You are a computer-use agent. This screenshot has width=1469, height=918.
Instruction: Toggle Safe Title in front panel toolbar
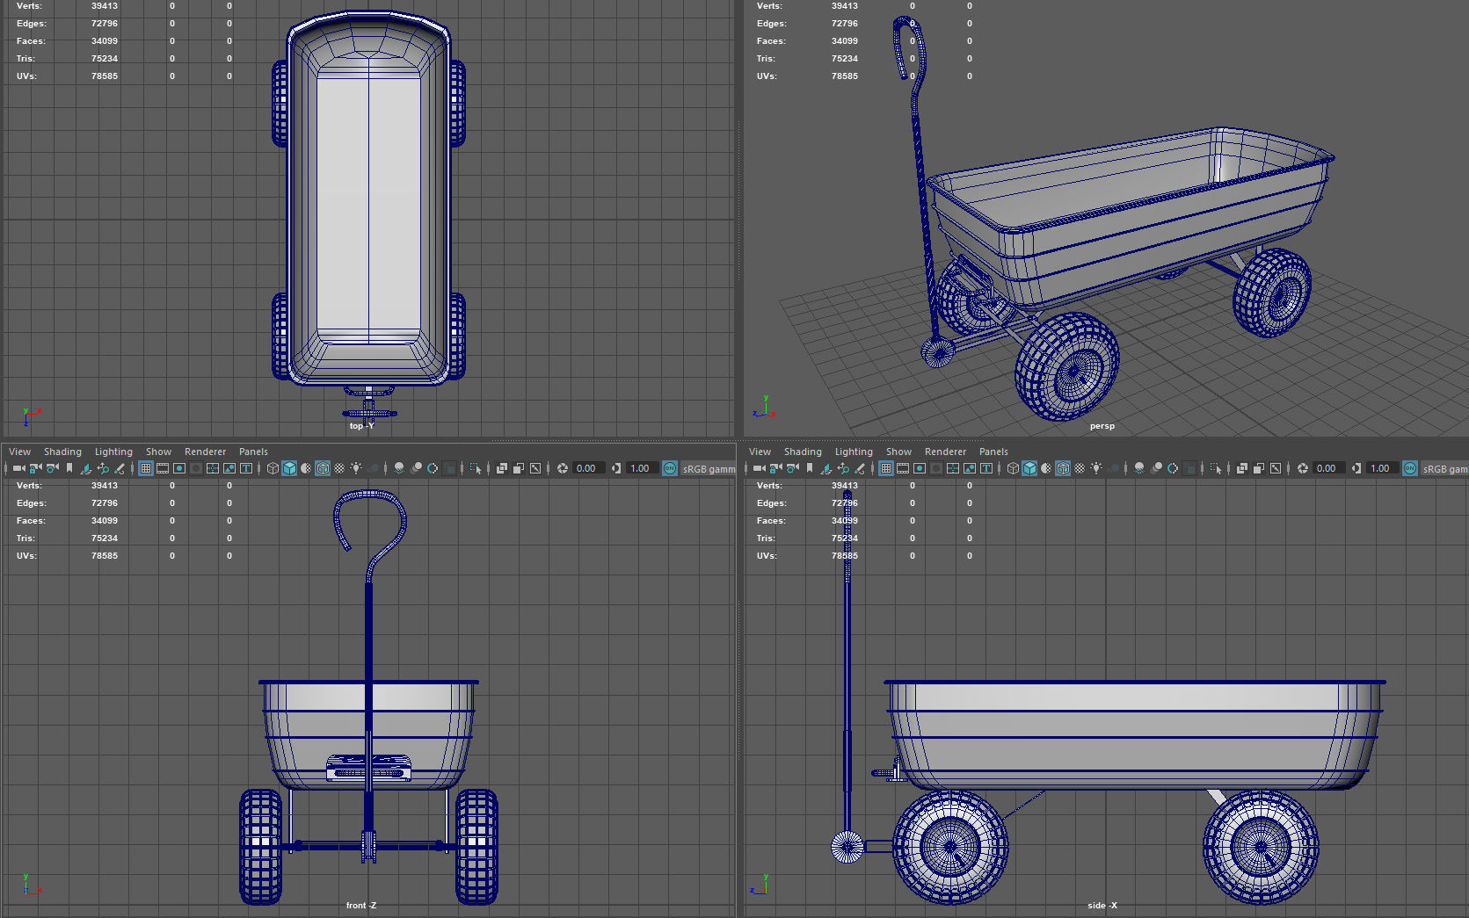(246, 468)
